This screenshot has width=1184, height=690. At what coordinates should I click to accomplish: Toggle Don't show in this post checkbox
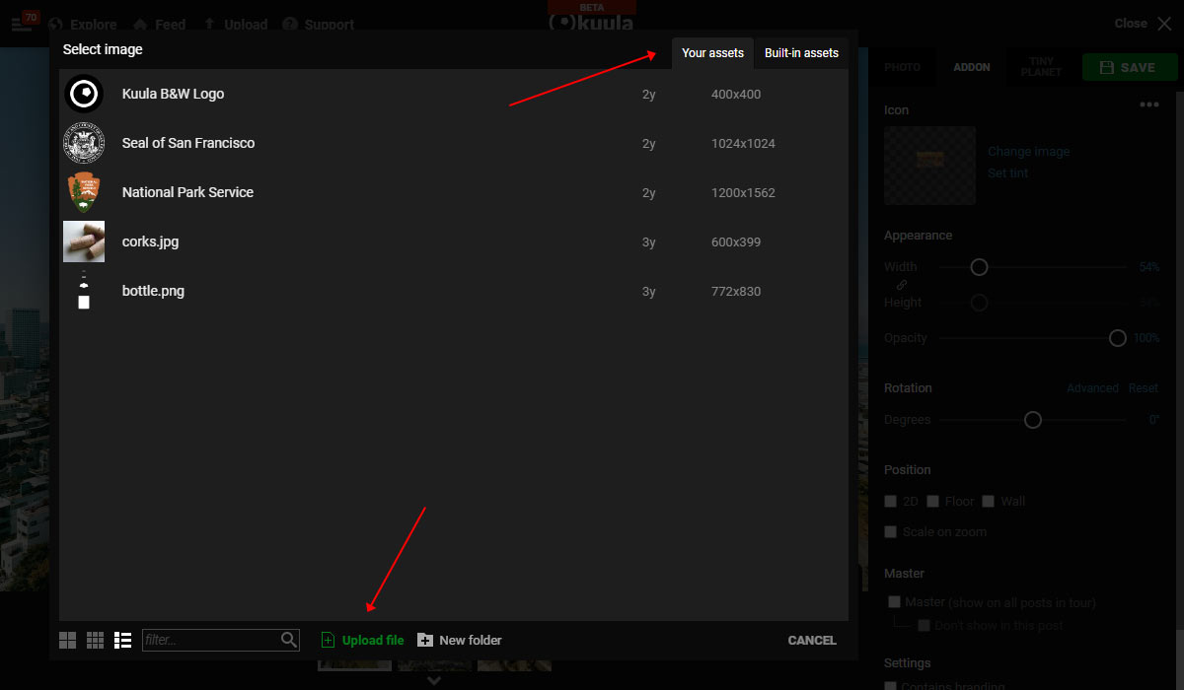pos(925,626)
